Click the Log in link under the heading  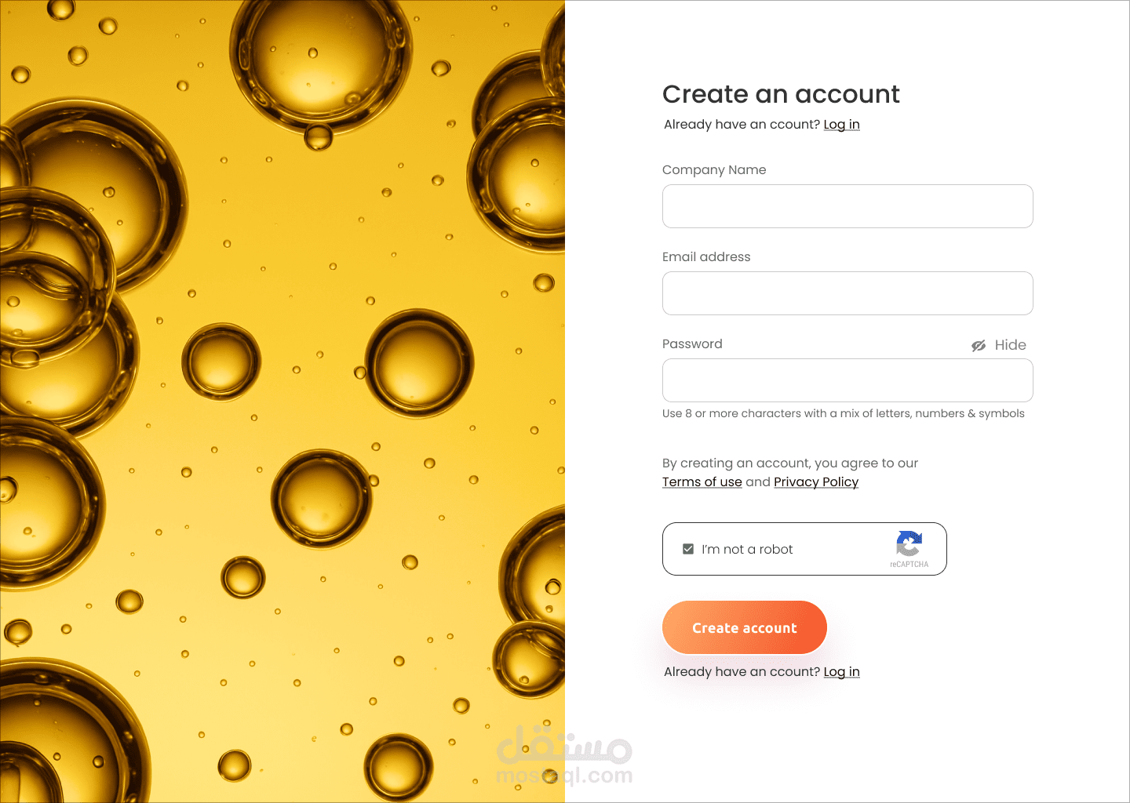coord(841,125)
